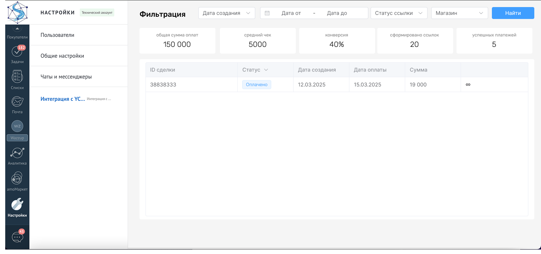Open the Wazzup integration icon
The height and width of the screenshot is (254, 541).
pos(17,126)
